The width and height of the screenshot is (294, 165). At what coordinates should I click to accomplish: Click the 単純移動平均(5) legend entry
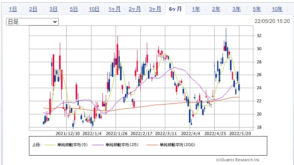[x=72, y=144]
